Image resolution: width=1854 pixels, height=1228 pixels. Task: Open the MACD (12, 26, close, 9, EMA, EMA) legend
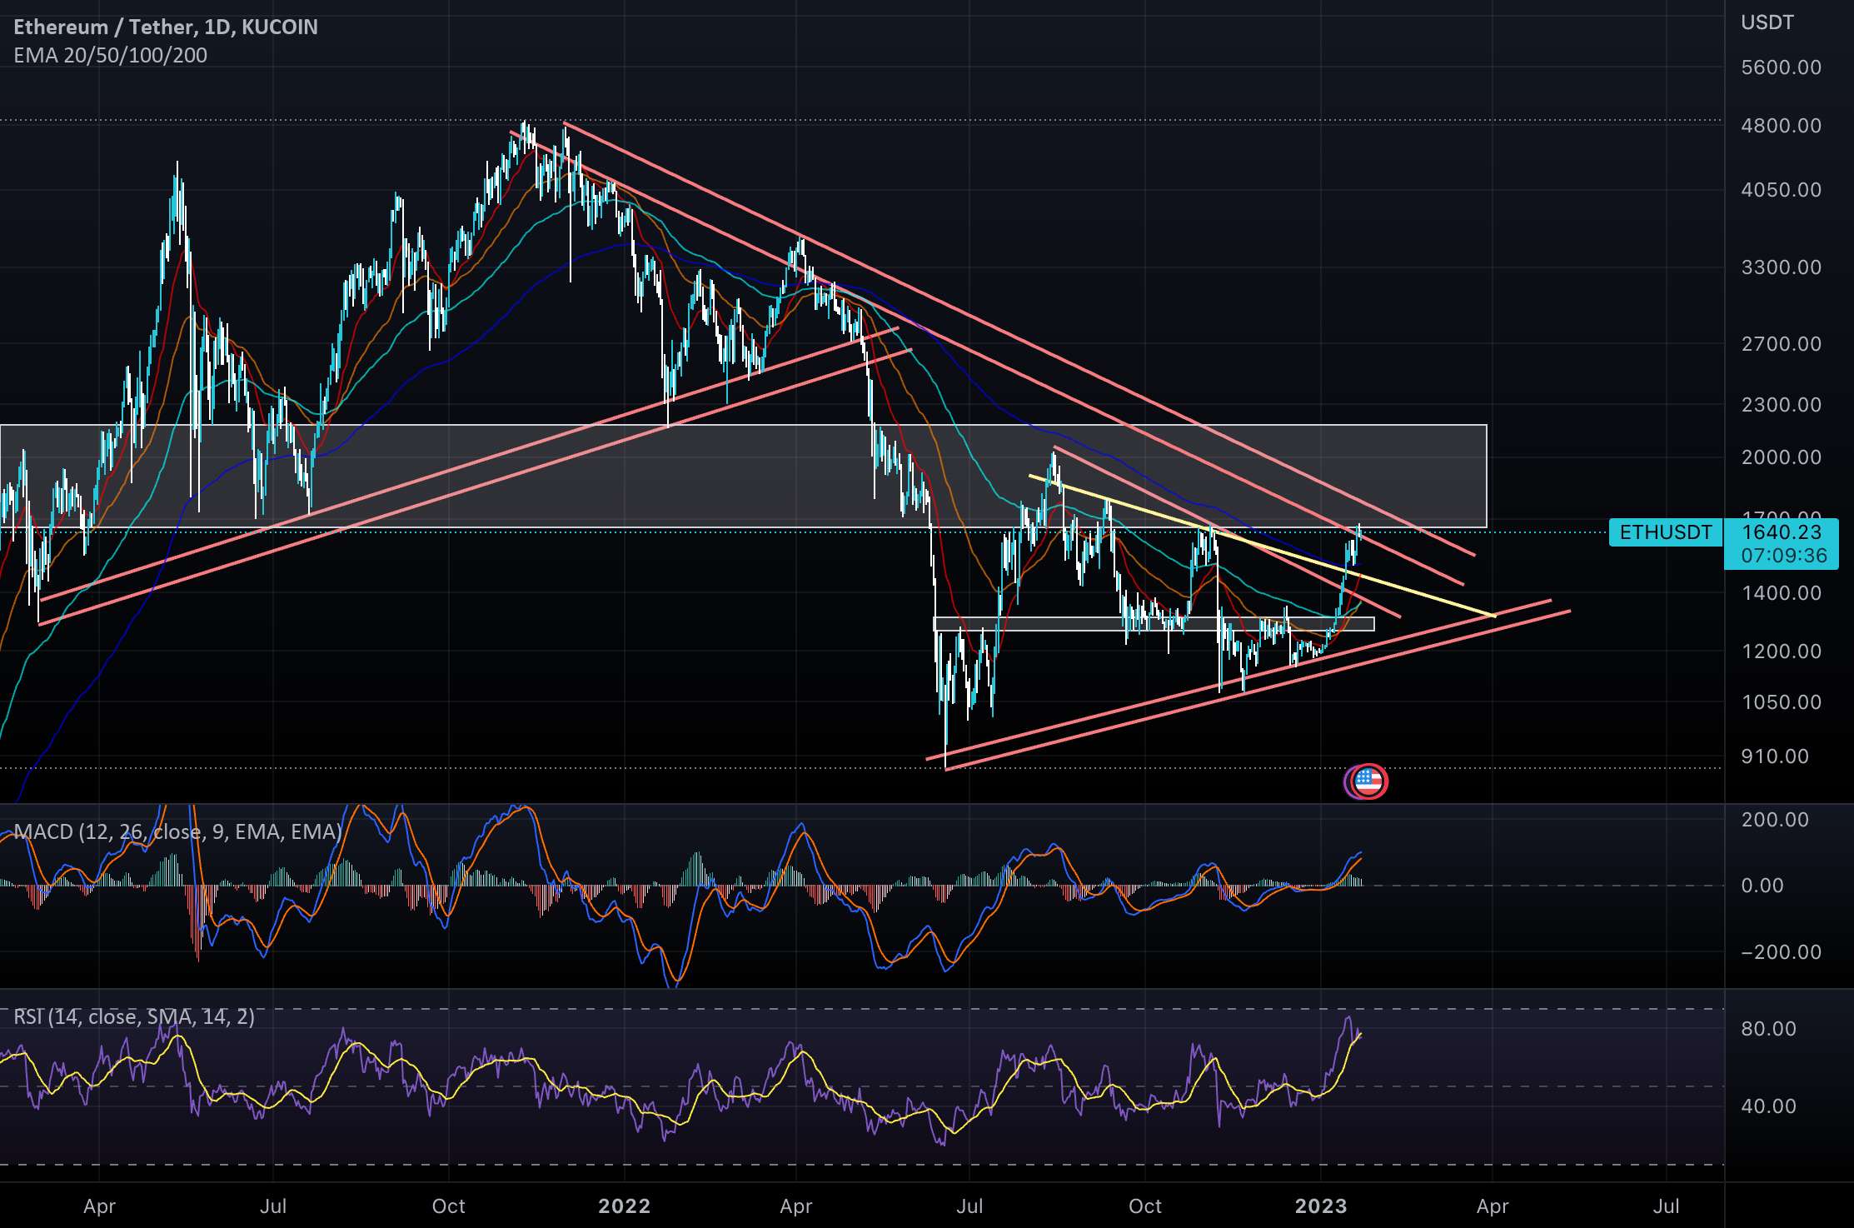pyautogui.click(x=177, y=831)
